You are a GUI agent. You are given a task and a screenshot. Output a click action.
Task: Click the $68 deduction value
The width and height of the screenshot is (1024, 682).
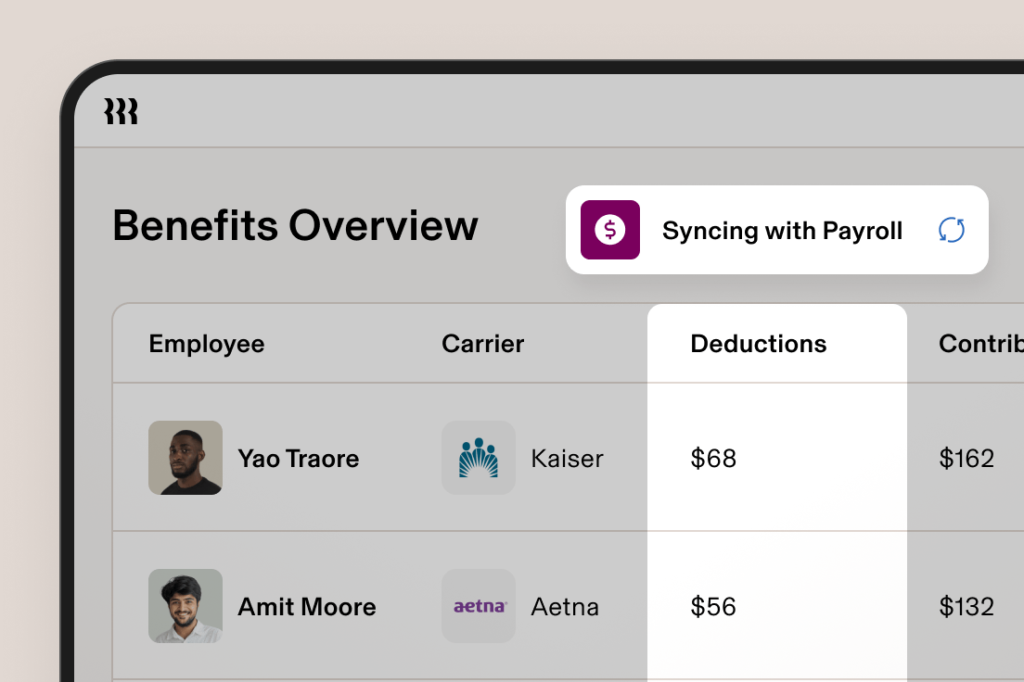pyautogui.click(x=713, y=458)
